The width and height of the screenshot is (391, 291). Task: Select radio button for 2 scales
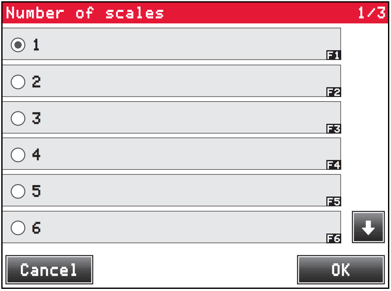click(18, 82)
